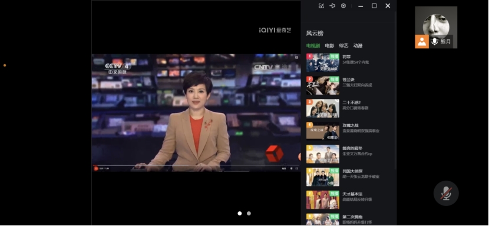Click the orange participant person icon
The image size is (489, 226).
pos(422,41)
